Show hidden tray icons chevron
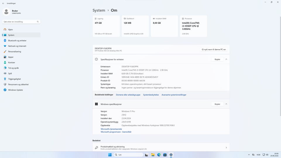 click(x=249, y=155)
